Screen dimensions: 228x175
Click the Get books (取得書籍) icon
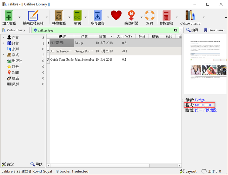[97, 16]
